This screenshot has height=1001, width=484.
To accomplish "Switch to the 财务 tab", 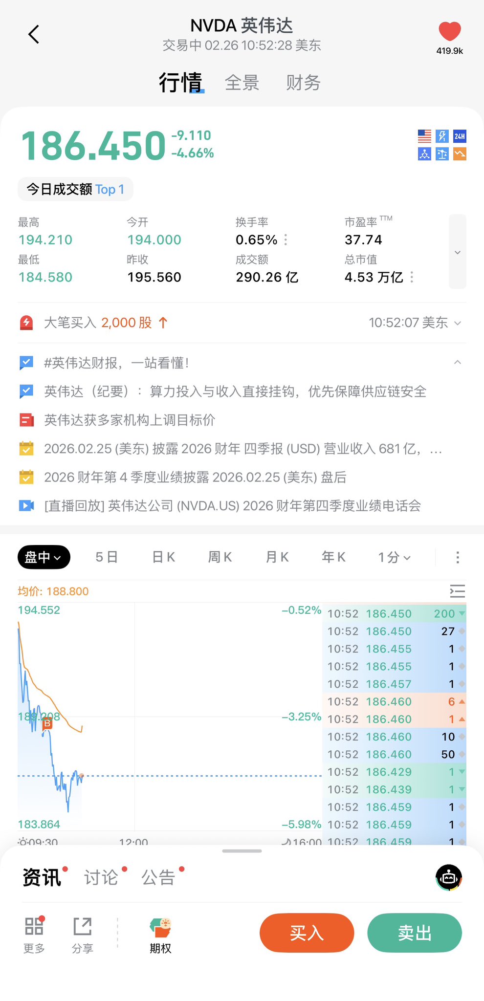I will coord(303,83).
